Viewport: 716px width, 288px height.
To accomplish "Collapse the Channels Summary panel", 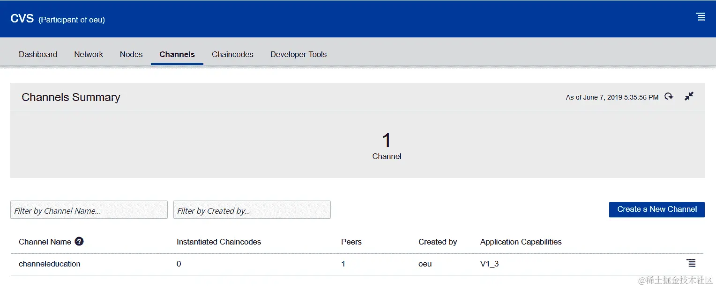I will coord(689,96).
